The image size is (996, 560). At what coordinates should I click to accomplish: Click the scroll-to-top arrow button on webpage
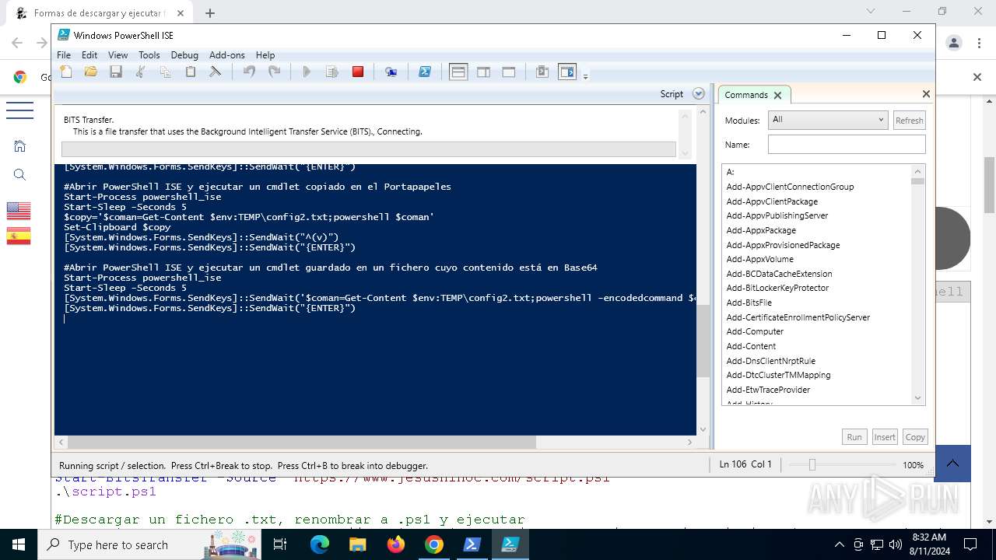click(952, 464)
